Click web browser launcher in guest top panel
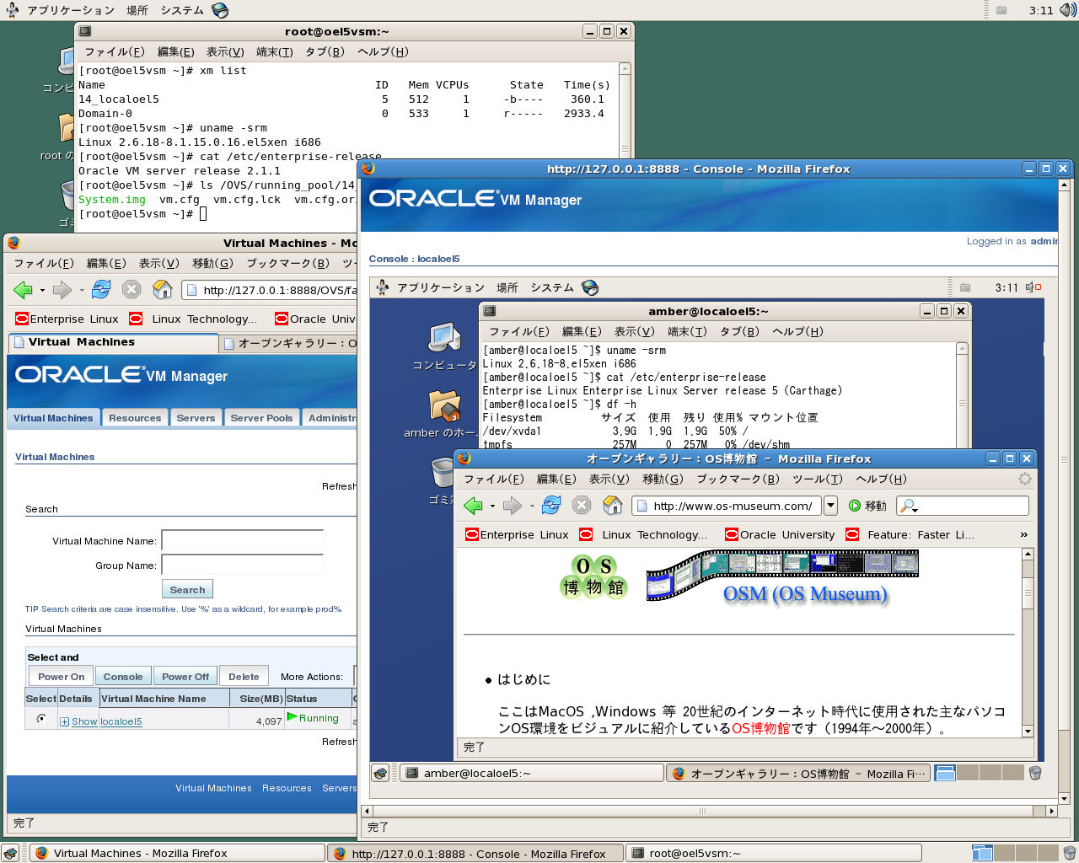This screenshot has height=863, width=1079. 591,287
